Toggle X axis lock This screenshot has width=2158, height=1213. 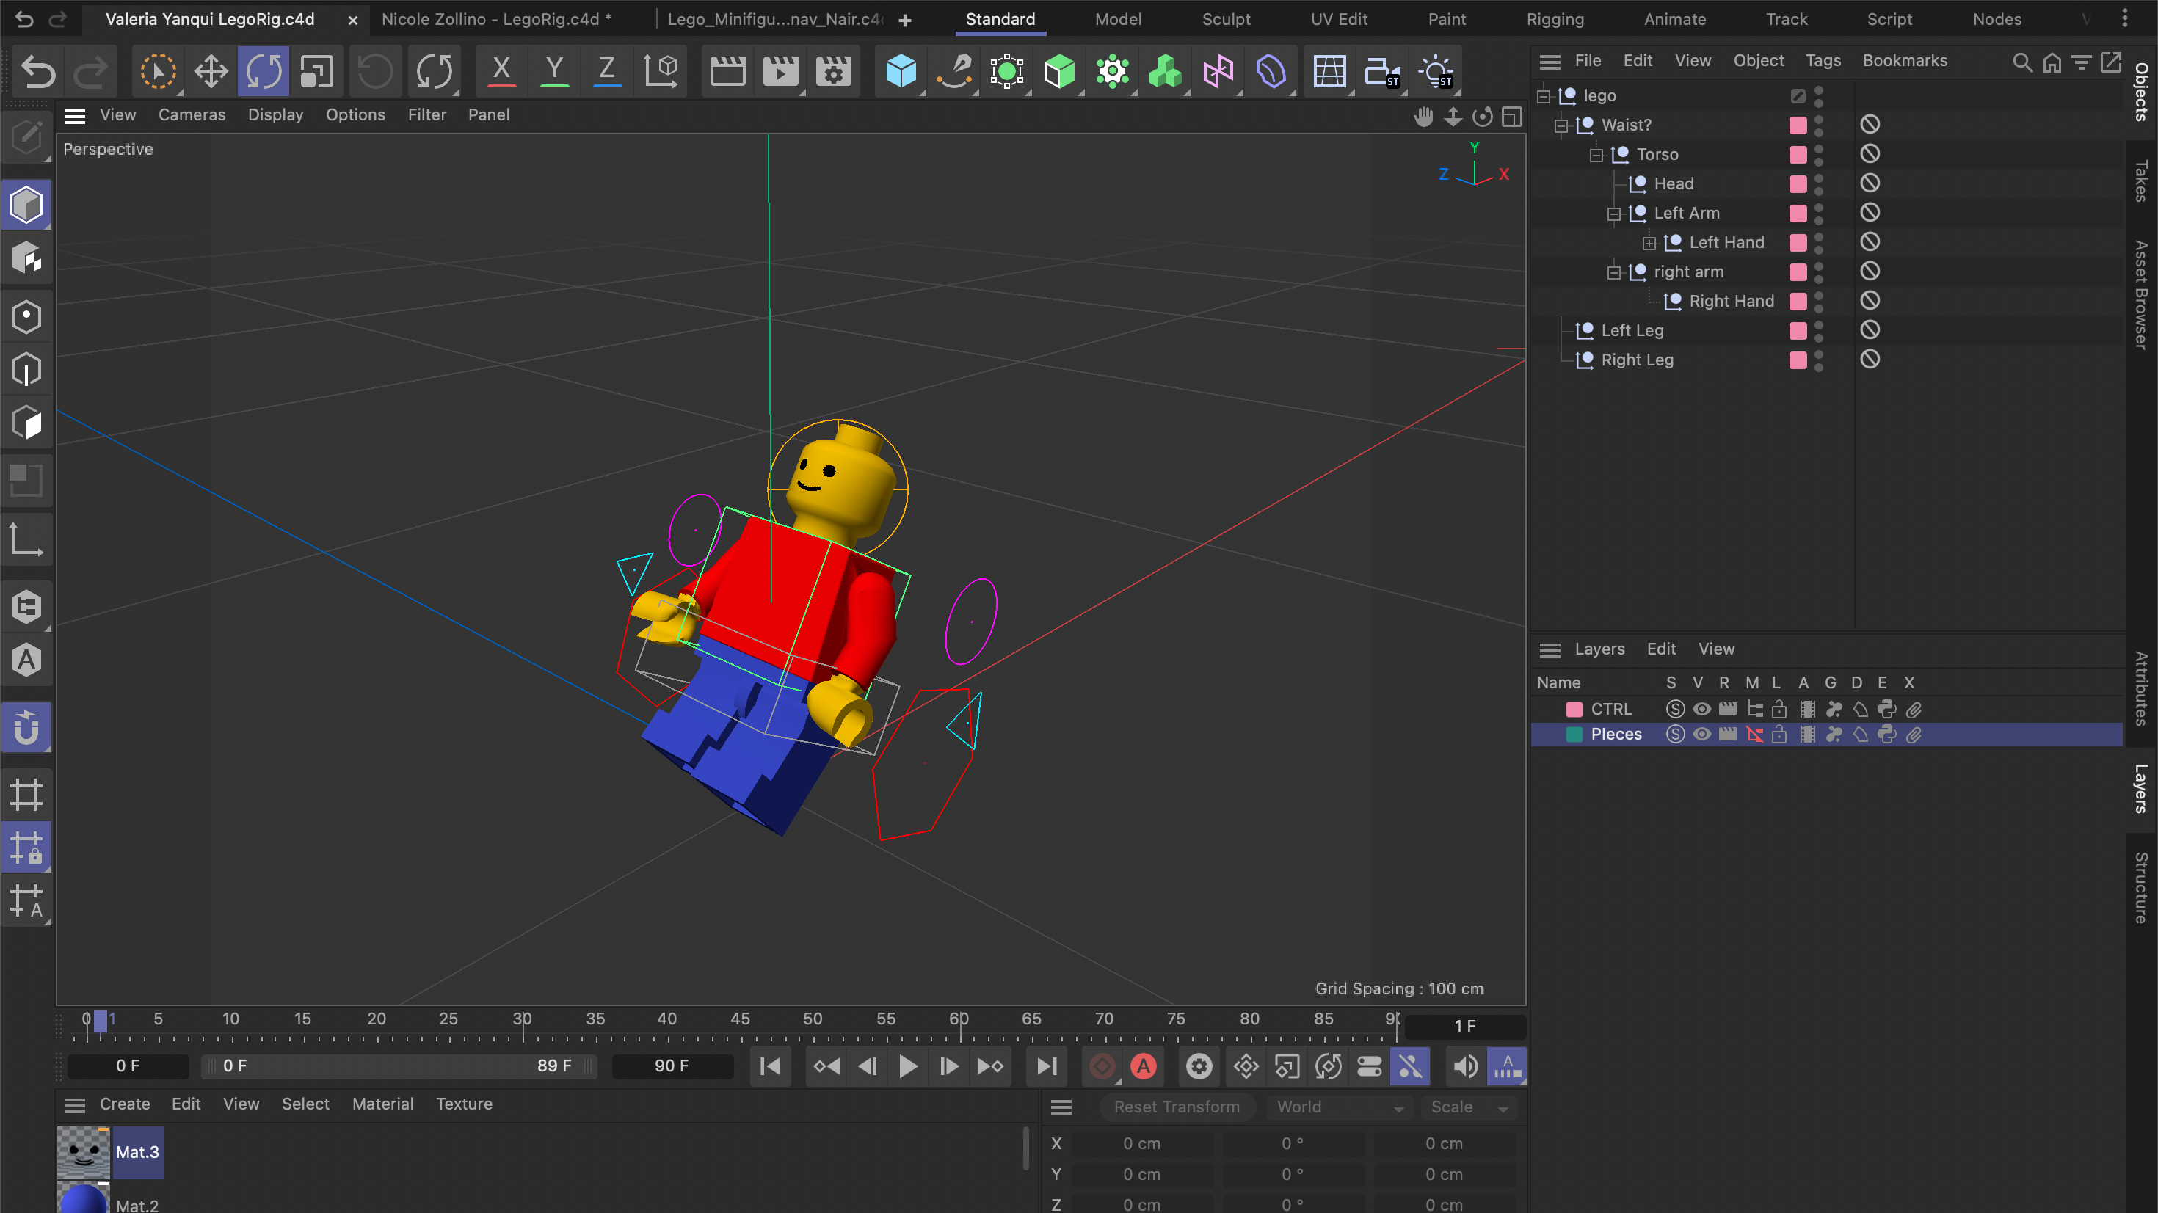click(x=501, y=71)
